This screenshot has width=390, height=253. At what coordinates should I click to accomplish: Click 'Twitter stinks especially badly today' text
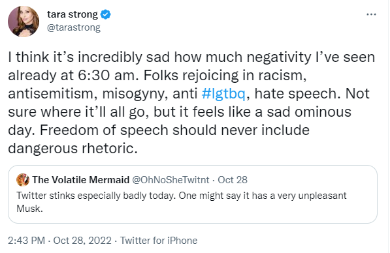[96, 196]
